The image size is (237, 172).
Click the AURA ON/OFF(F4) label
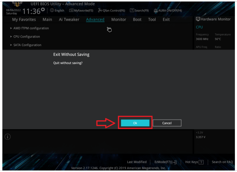[x=170, y=10]
